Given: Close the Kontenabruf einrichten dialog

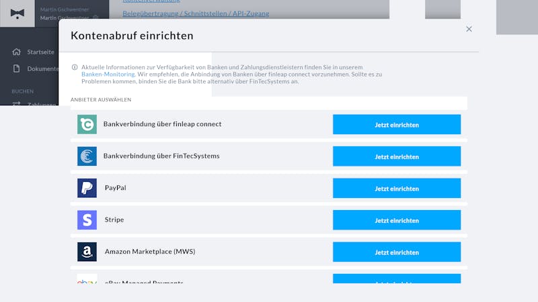Looking at the screenshot, I should (x=469, y=29).
